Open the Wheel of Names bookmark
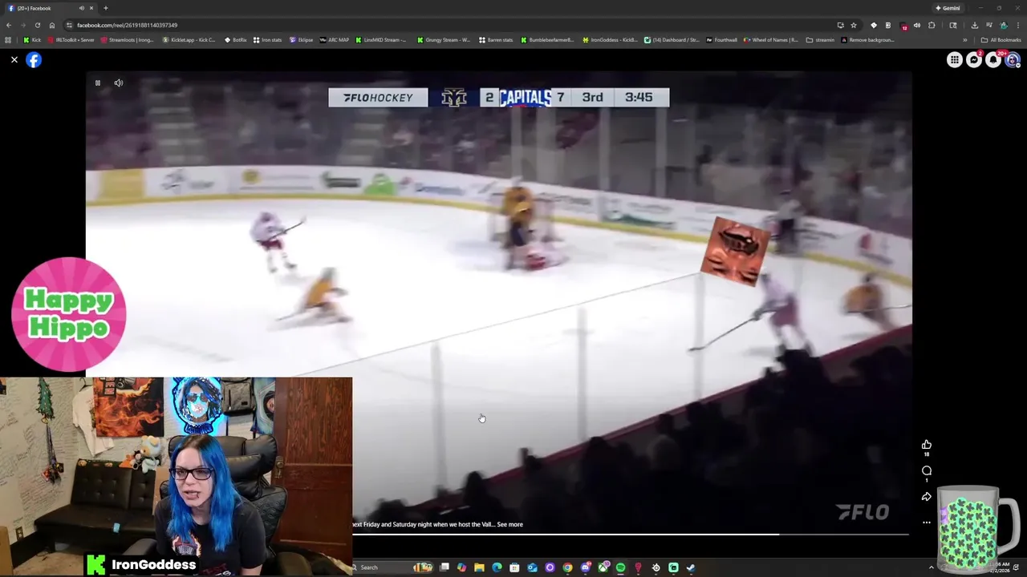The height and width of the screenshot is (577, 1027). point(770,39)
